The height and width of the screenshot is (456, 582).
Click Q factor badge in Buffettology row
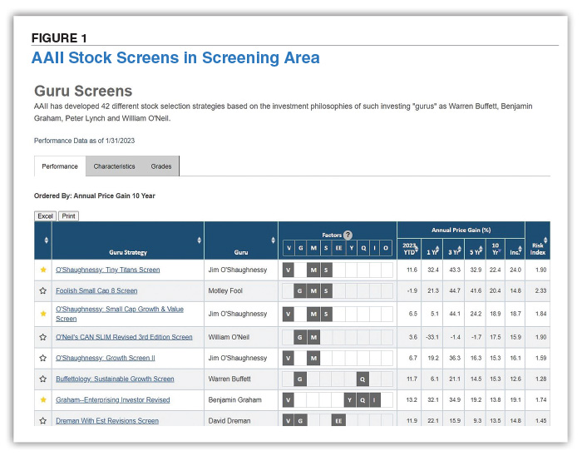[x=363, y=379]
